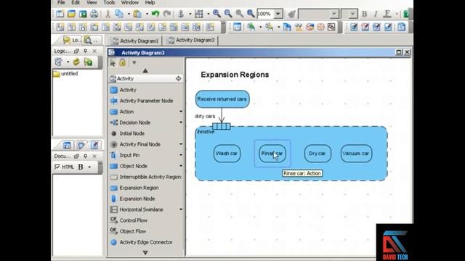This screenshot has width=465, height=261.
Task: Click the grid toolbar icon
Action: tap(198, 14)
